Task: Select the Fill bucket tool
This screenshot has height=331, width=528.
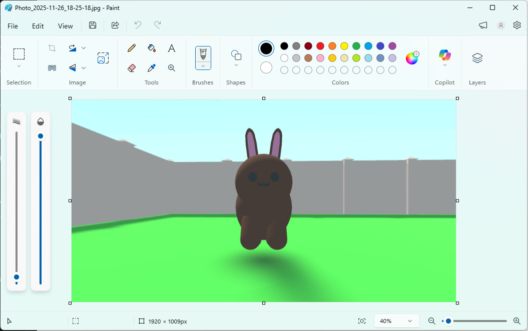Action: click(152, 48)
